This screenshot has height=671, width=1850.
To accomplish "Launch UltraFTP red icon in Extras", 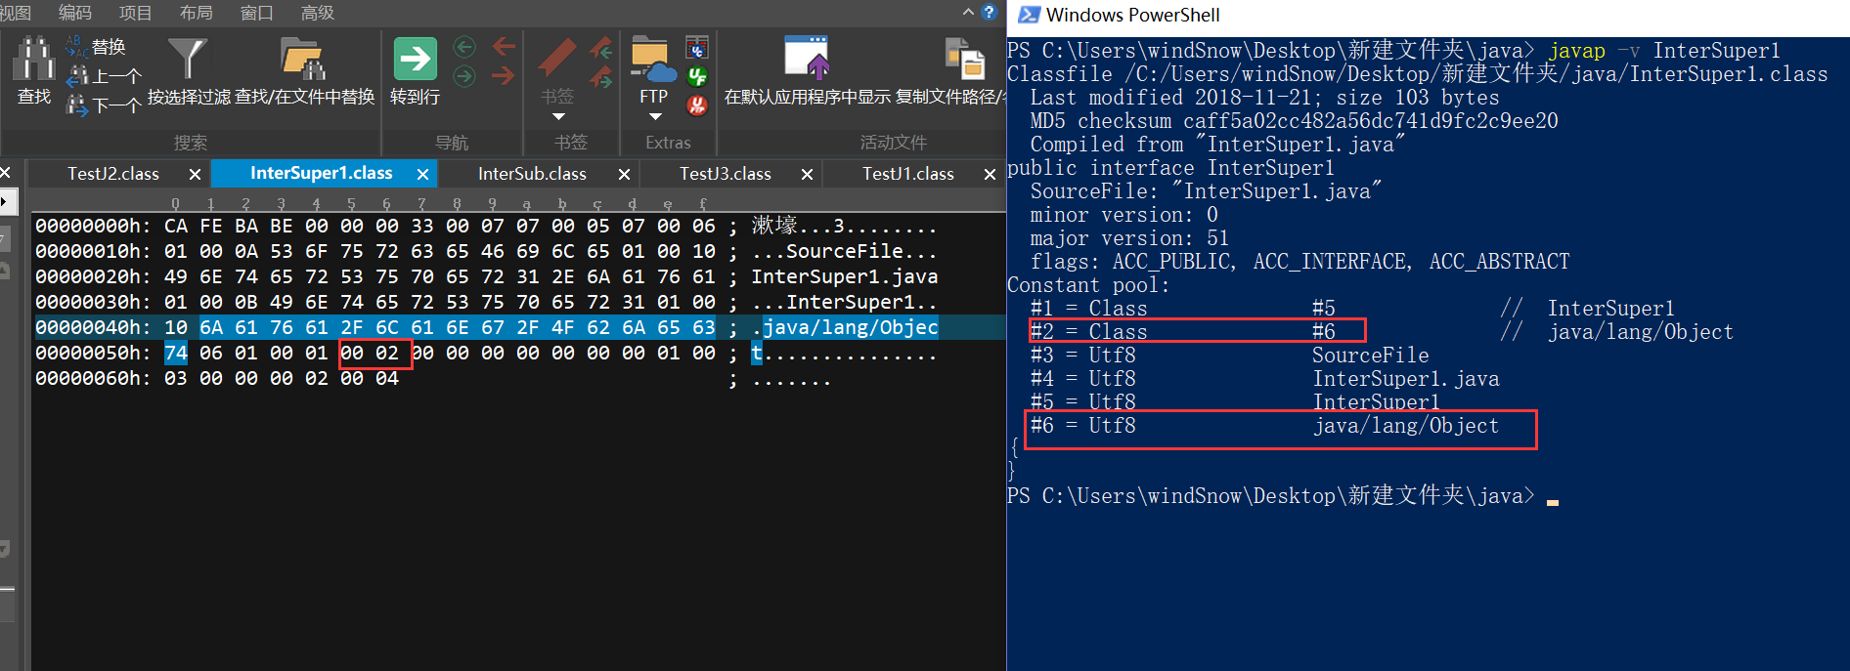I will point(697,105).
